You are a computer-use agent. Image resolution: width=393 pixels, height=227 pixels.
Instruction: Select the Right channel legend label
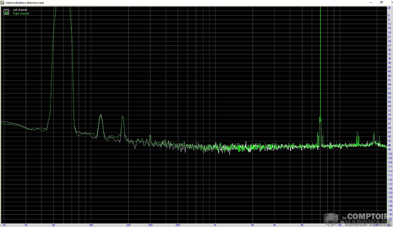(21, 13)
